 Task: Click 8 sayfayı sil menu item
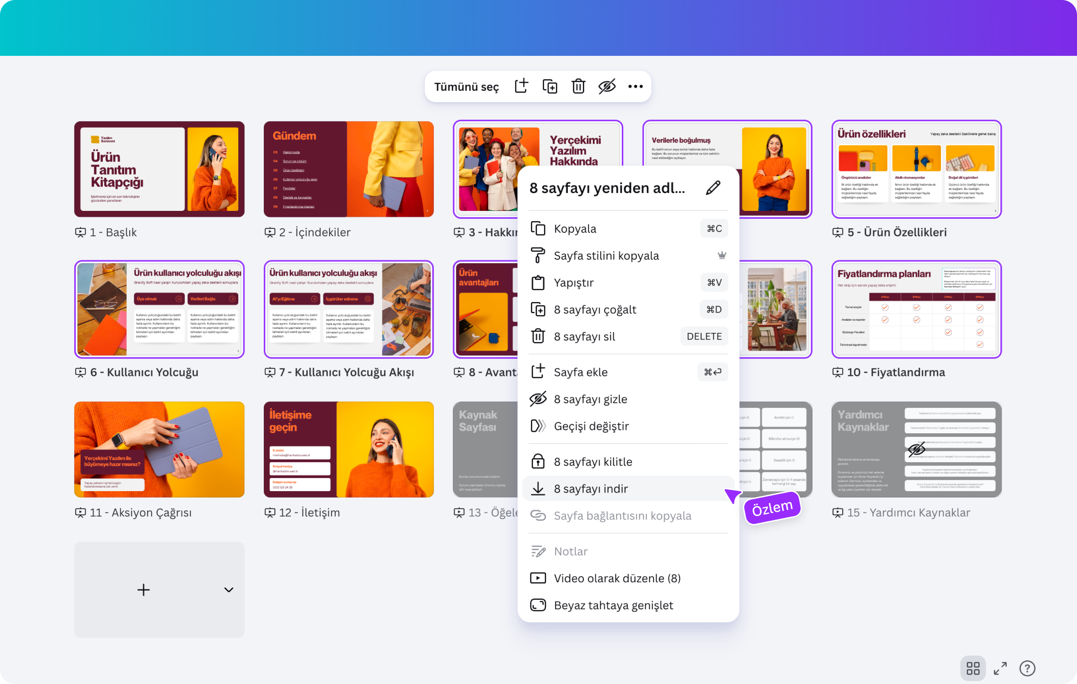click(x=628, y=337)
